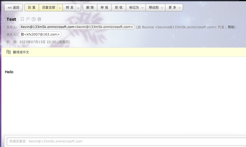Reply using the 回复 button
246x147 pixels.
(x=32, y=8)
